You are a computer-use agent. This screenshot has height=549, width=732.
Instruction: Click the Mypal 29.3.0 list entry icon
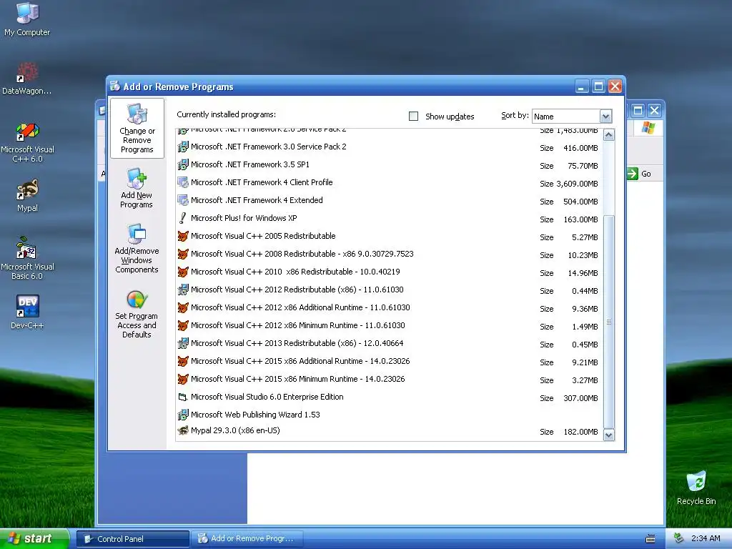tap(183, 430)
